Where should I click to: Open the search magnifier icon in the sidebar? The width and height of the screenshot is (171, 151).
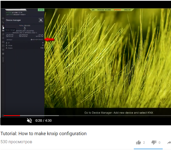(3, 23)
